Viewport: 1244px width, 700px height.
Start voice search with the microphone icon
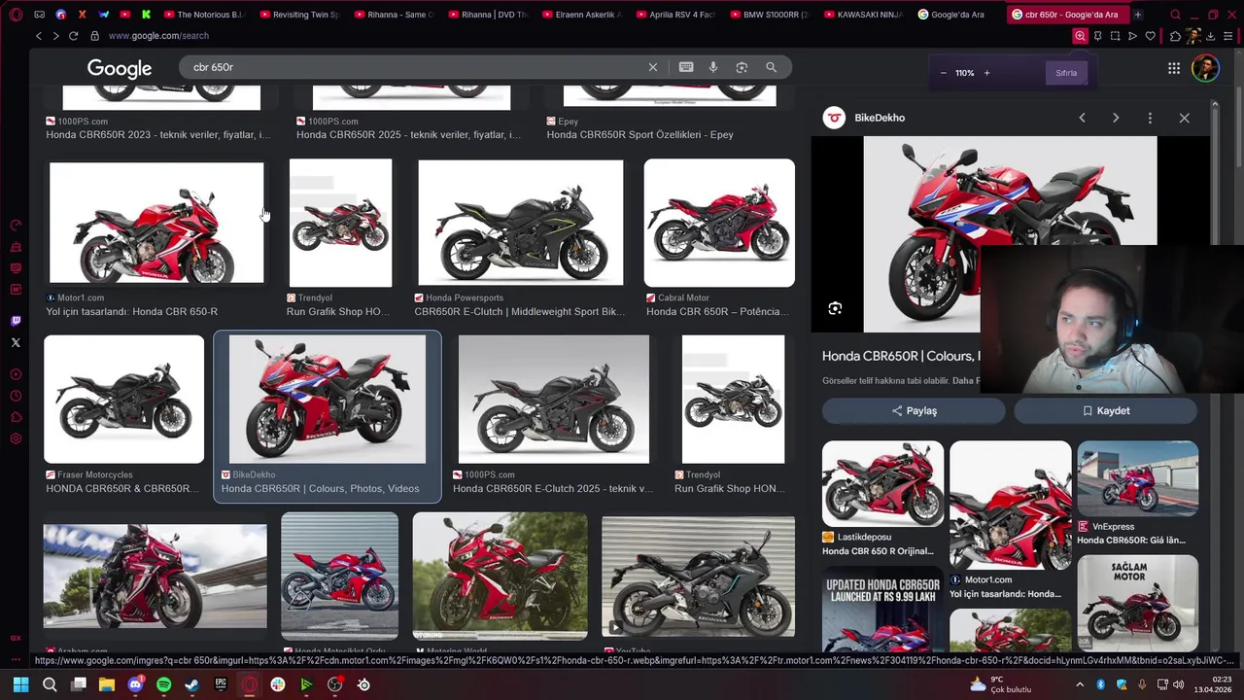[713, 67]
